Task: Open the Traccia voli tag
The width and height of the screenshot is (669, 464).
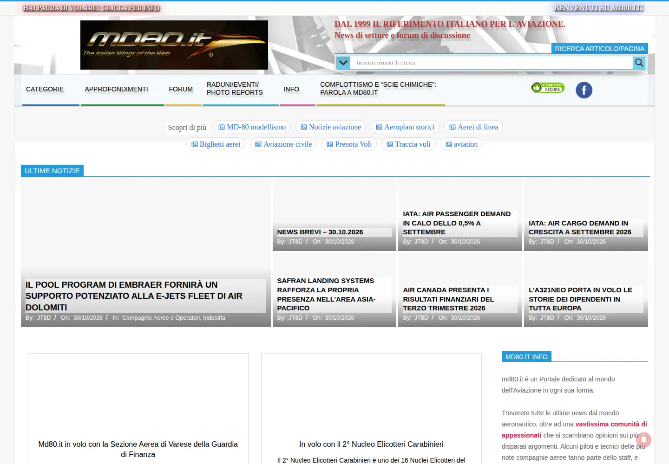Action: (408, 144)
